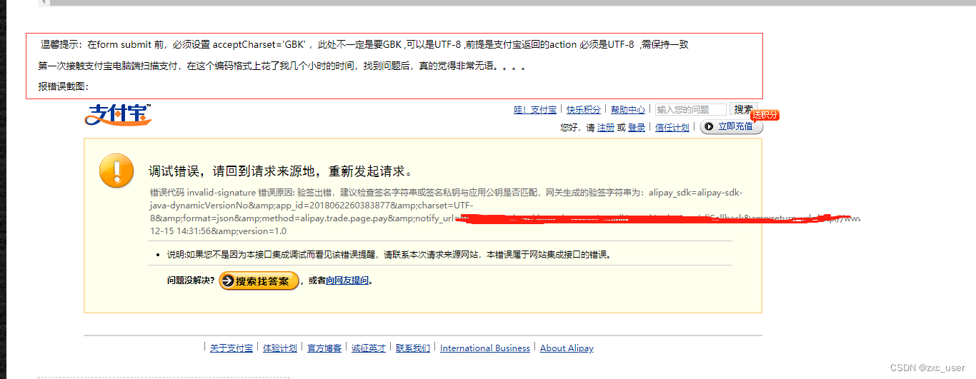The image size is (976, 379).
Task: Click the orange exclamation warning icon
Action: [116, 171]
